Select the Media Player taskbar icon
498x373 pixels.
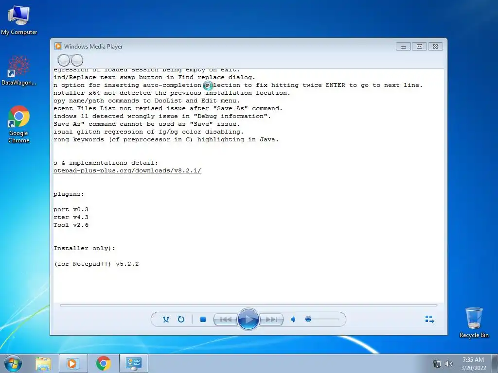[x=73, y=363]
